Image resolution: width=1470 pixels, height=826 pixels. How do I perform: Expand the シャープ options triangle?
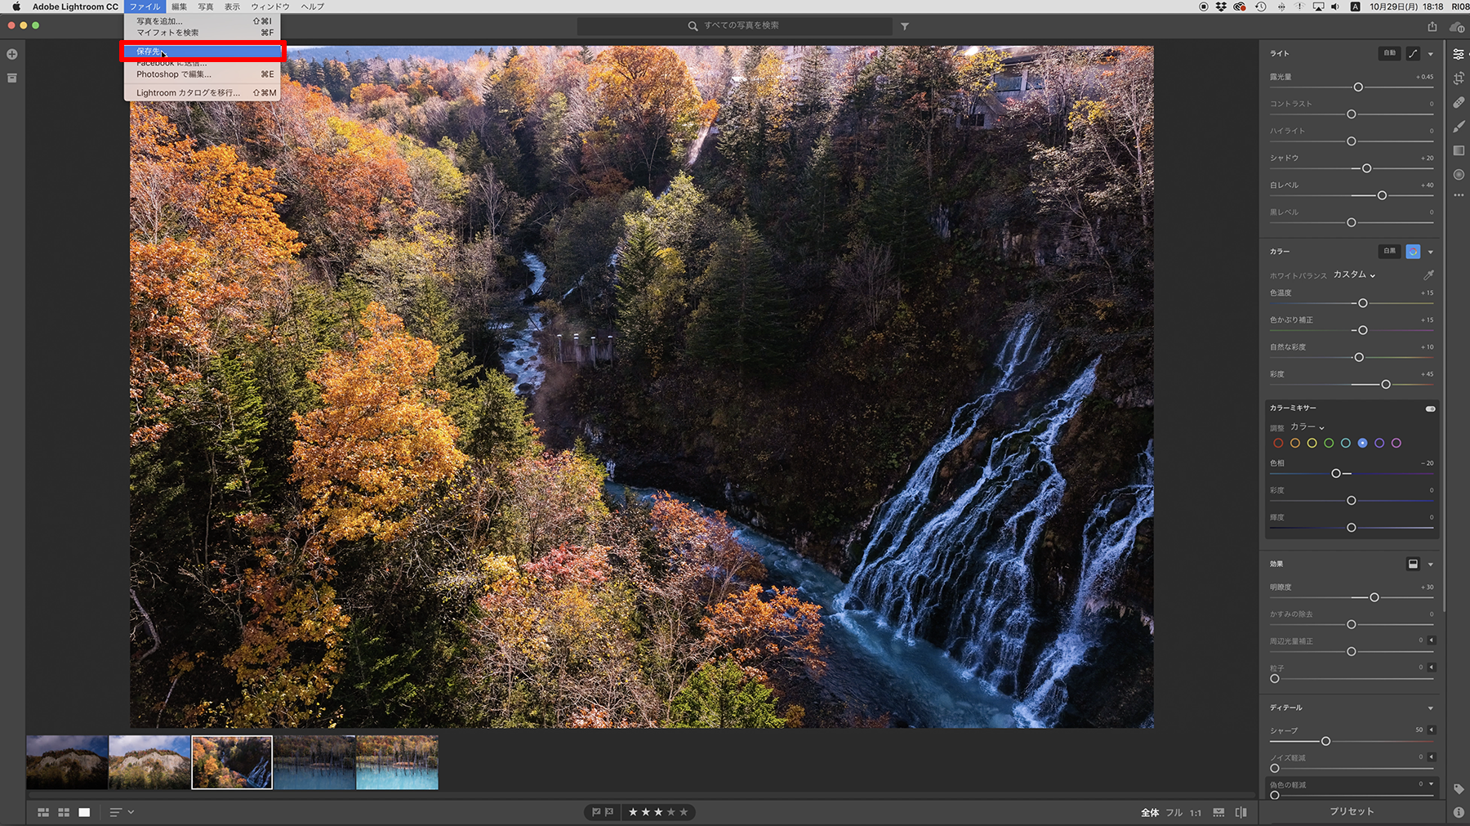point(1431,730)
